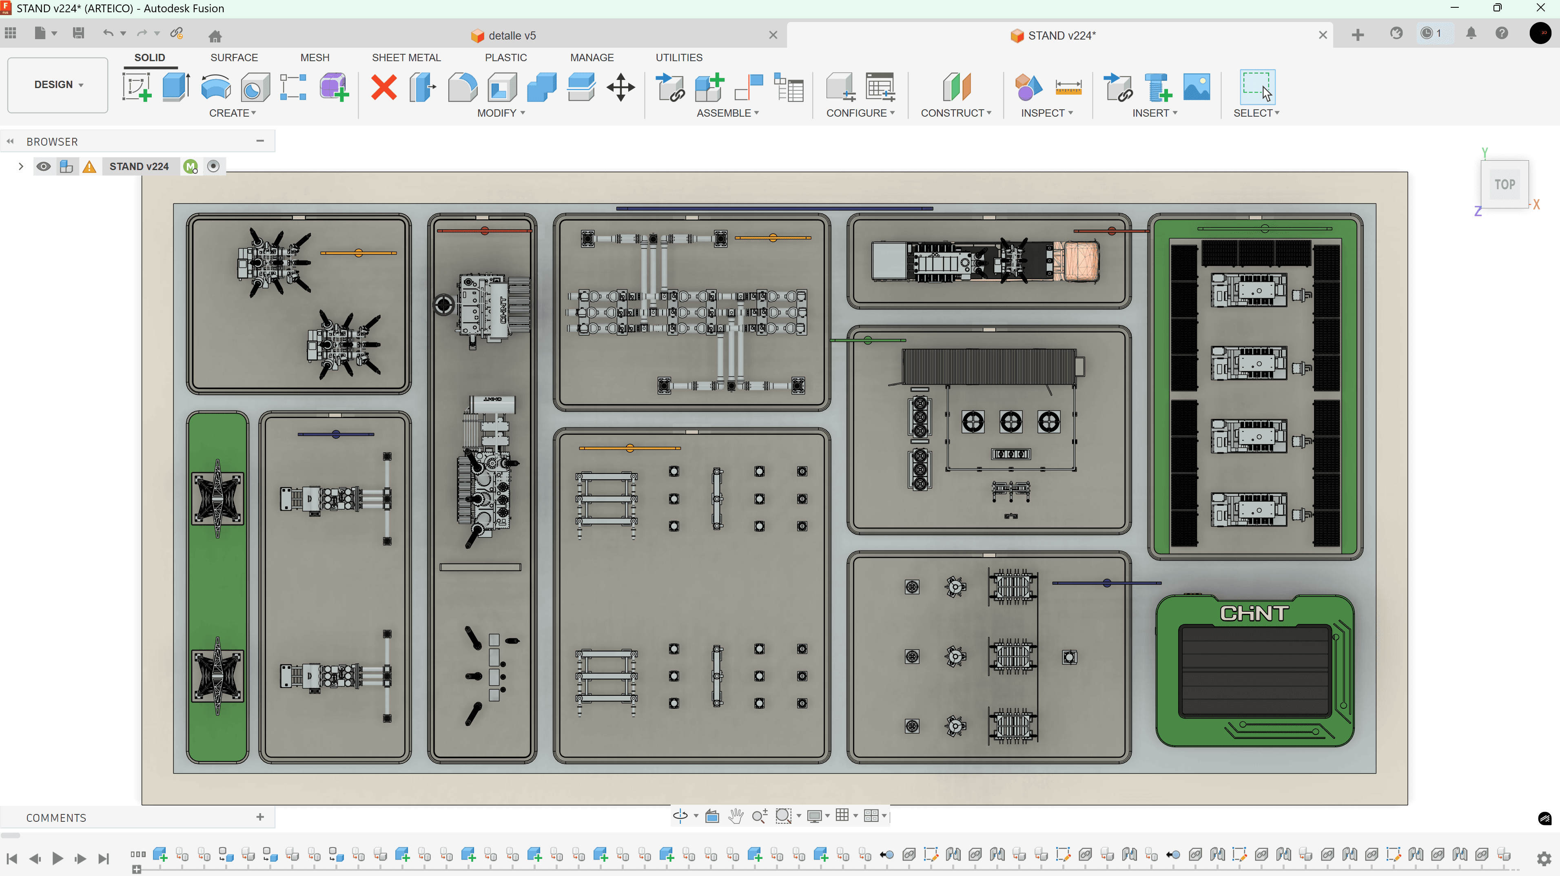Toggle the activate radio button for STAND v224
This screenshot has height=876, width=1560.
[213, 166]
